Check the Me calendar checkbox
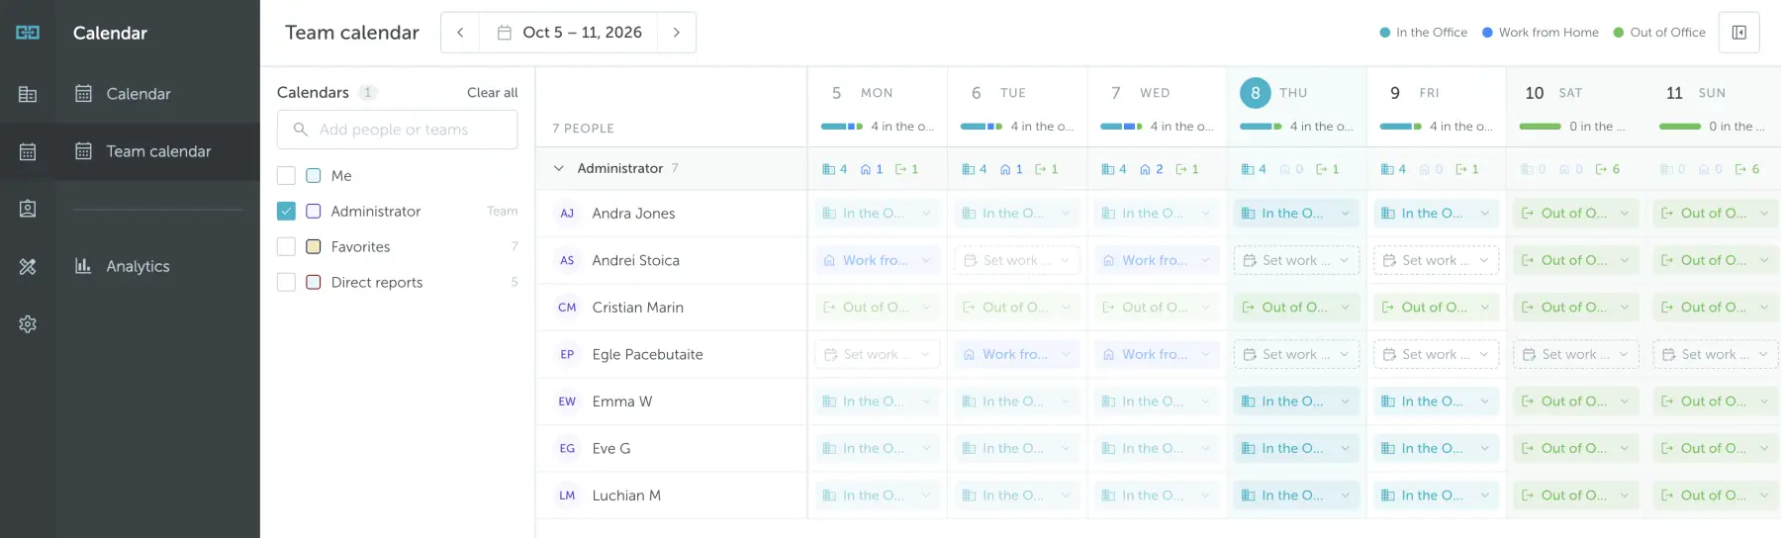Screen dimensions: 1781x538 tap(286, 175)
